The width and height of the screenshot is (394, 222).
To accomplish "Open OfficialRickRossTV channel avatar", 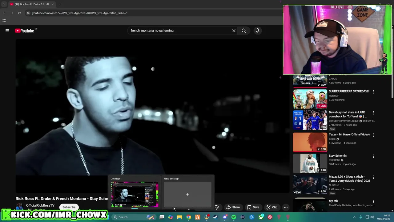I will (19, 207).
